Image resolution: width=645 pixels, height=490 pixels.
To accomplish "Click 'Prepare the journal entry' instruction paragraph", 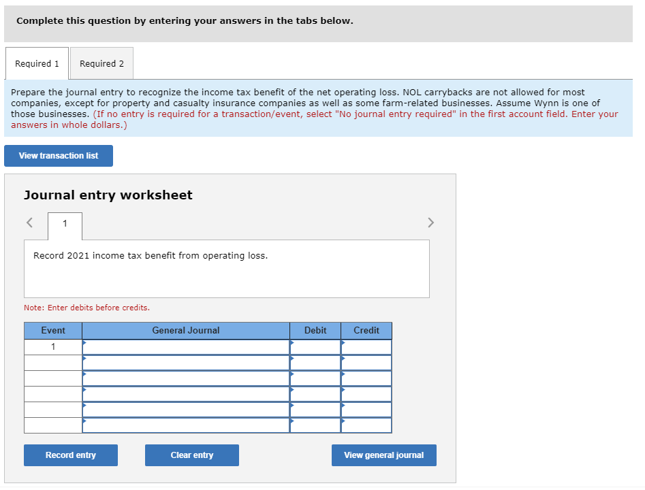I will [314, 108].
